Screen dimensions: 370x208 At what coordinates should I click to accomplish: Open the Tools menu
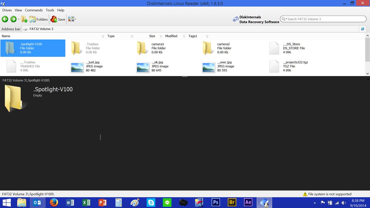[x=50, y=10]
